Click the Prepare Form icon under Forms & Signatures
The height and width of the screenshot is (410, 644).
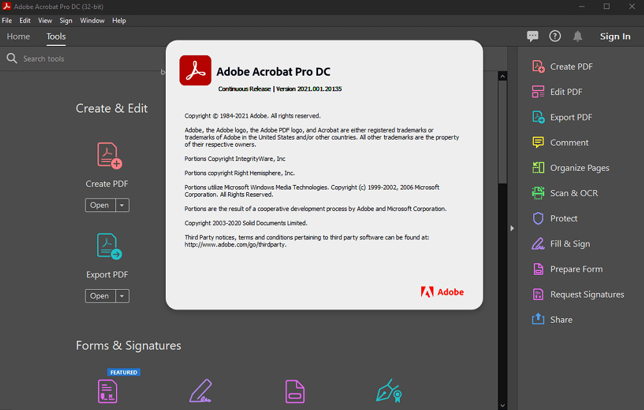click(295, 391)
